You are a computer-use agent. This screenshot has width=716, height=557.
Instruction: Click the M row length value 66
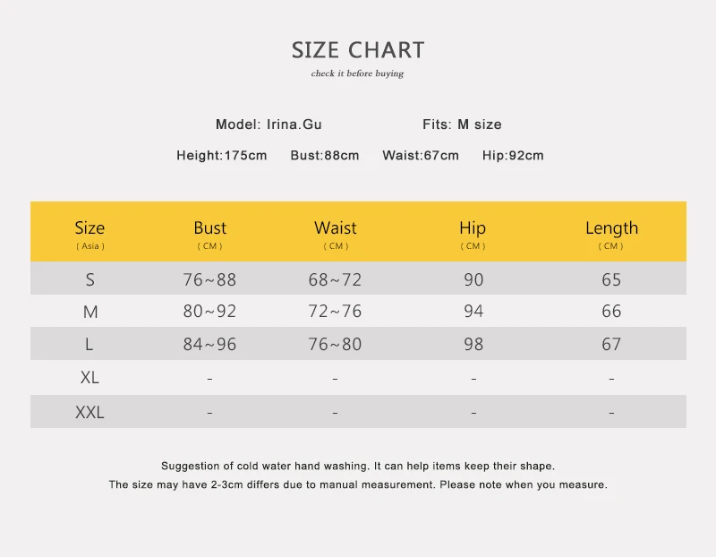pos(611,311)
